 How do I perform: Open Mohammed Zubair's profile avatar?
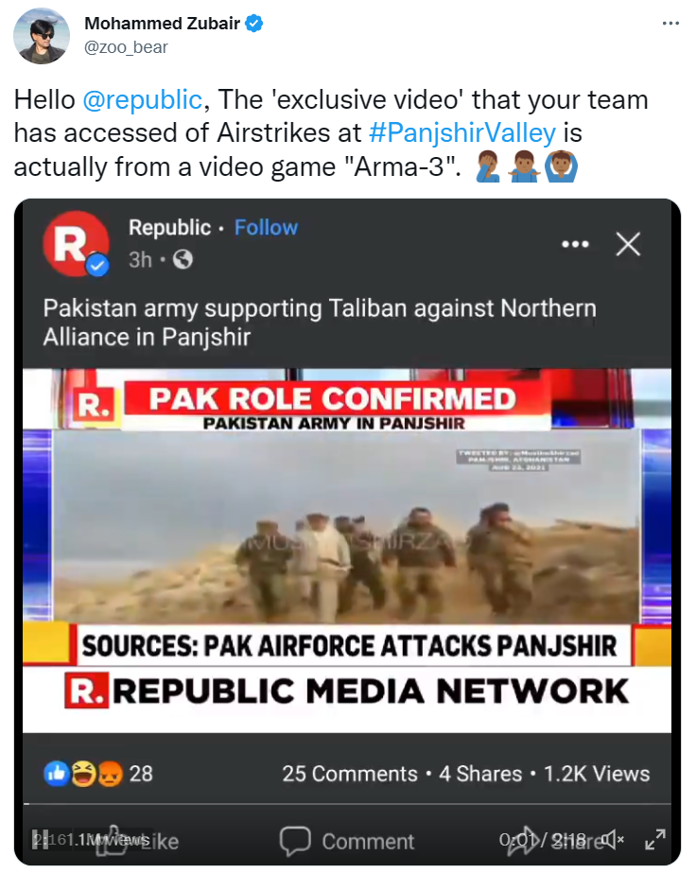[42, 36]
